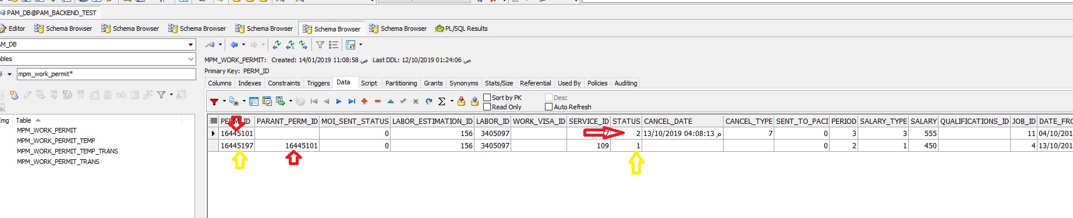This screenshot has height=218, width=1073.
Task: Click the STATUS column header
Action: [x=626, y=121]
